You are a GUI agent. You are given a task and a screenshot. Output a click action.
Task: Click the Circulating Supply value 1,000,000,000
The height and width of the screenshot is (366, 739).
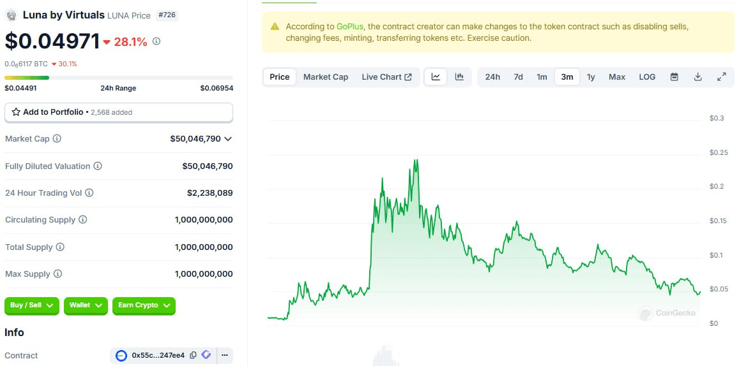204,220
